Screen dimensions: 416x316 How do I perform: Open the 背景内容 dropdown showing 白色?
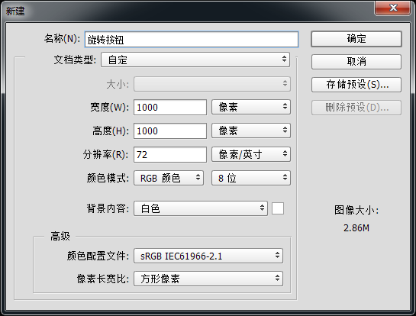coord(201,208)
